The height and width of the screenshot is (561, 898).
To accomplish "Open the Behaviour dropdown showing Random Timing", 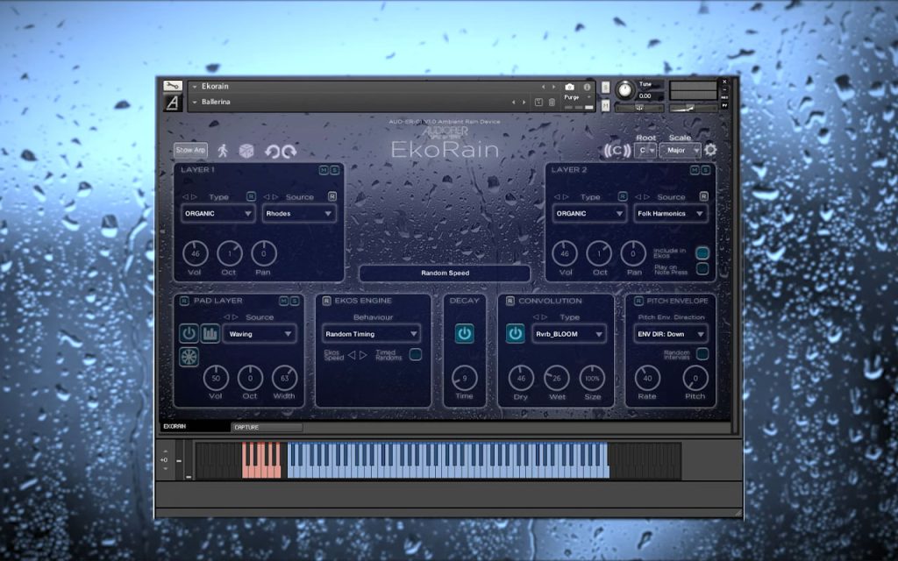I will 371,334.
